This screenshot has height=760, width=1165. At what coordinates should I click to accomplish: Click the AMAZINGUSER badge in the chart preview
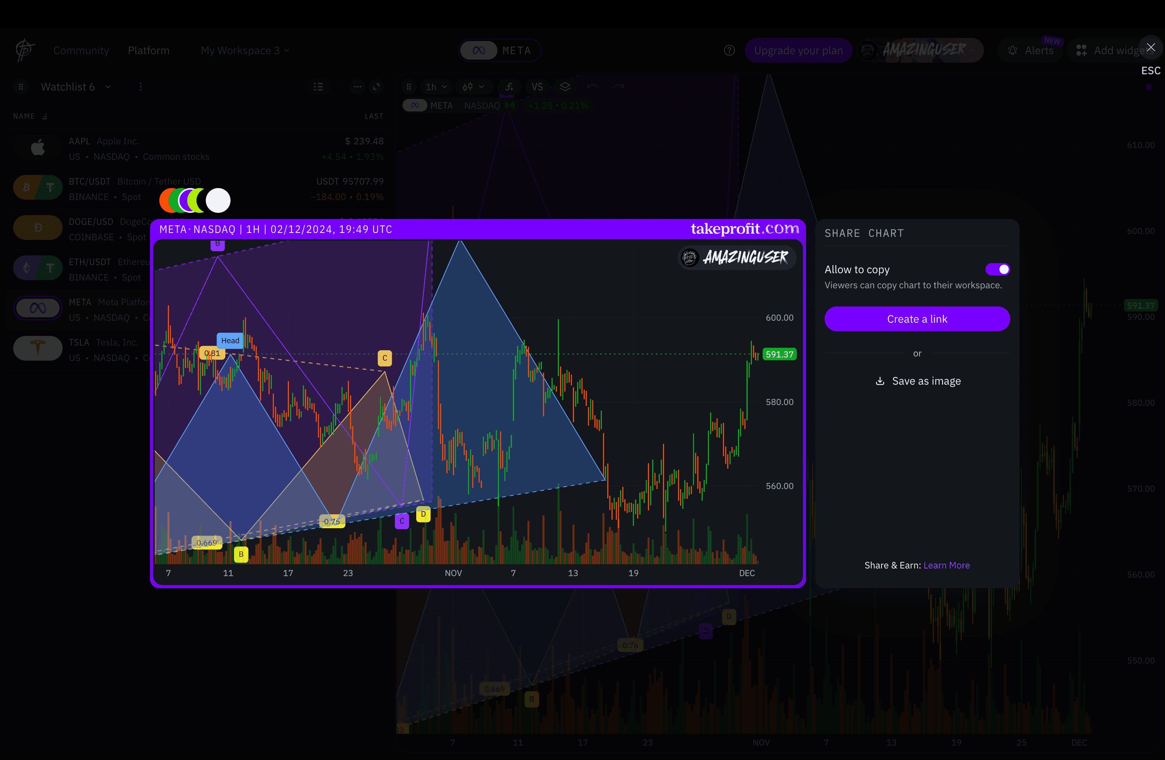[x=737, y=257]
